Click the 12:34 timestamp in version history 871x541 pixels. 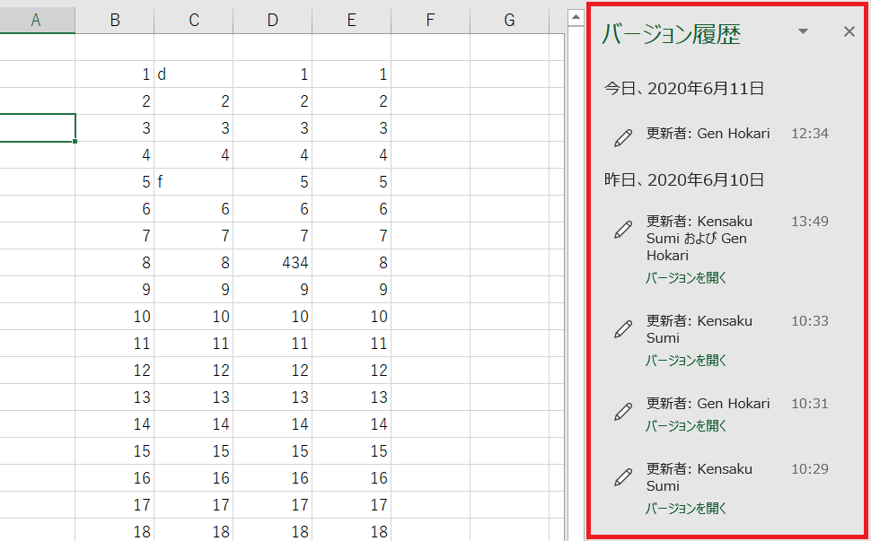[x=810, y=134]
